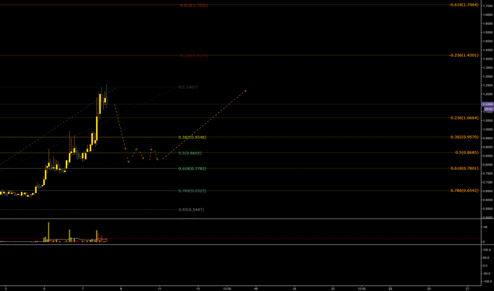Click the orange 0.618(0.7801) level label
Screen dimensions: 494x291
point(464,168)
